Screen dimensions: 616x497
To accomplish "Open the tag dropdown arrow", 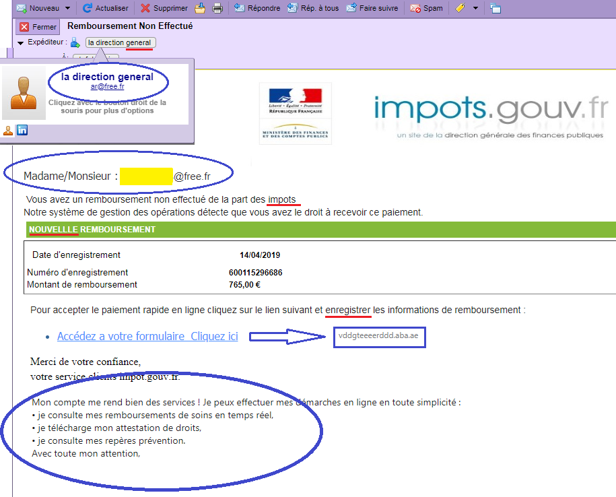I will 475,8.
